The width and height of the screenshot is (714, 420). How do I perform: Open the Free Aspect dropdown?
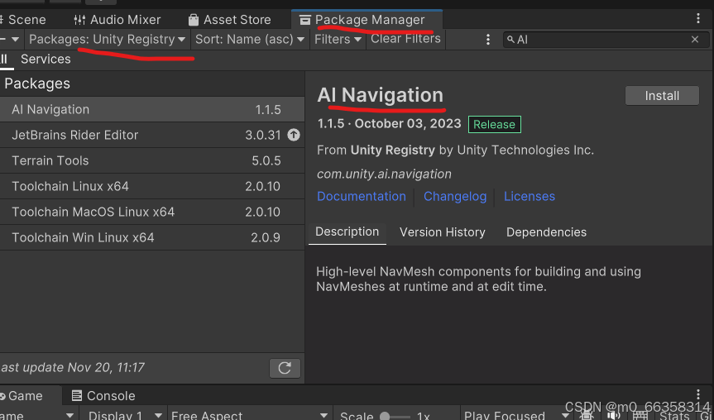tap(250, 415)
